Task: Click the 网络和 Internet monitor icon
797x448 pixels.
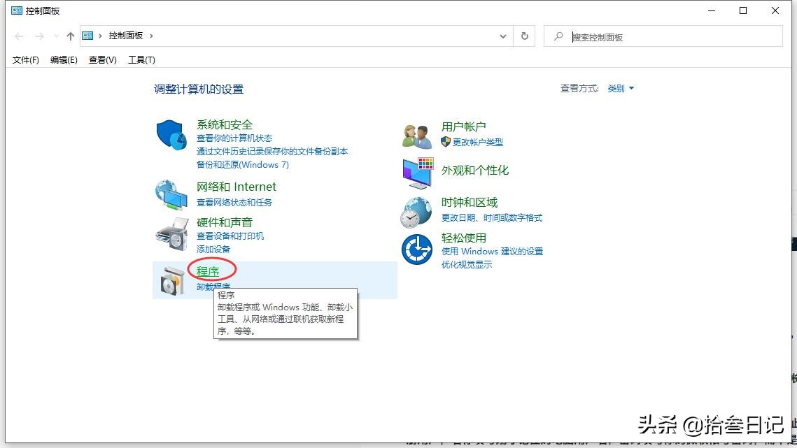Action: pyautogui.click(x=171, y=194)
